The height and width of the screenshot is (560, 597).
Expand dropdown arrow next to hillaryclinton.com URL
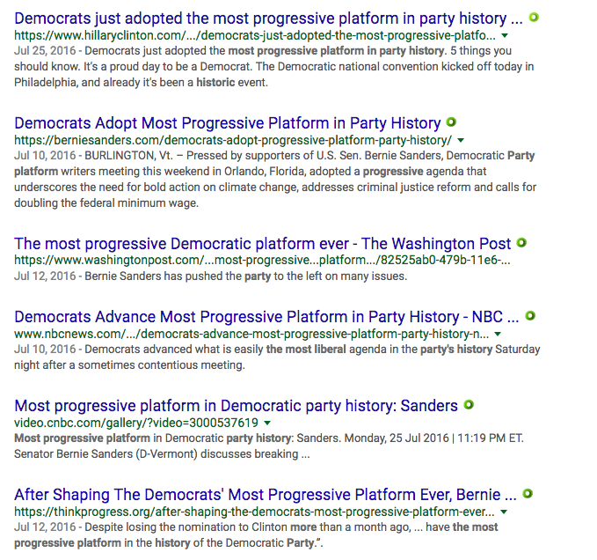[505, 36]
